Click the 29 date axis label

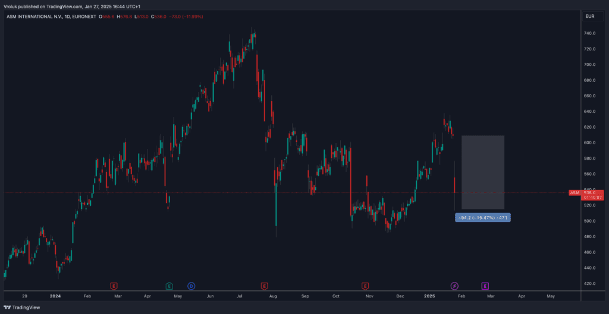[24, 296]
